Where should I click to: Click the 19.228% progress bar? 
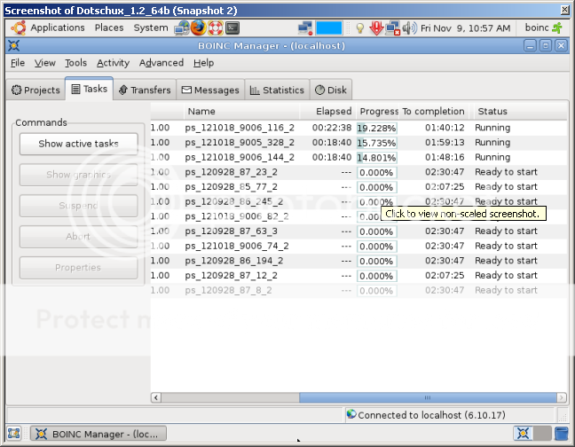click(x=376, y=128)
